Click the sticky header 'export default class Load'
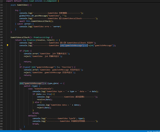Image resolution: width=160 pixels, height=132 pixels. point(33,1)
